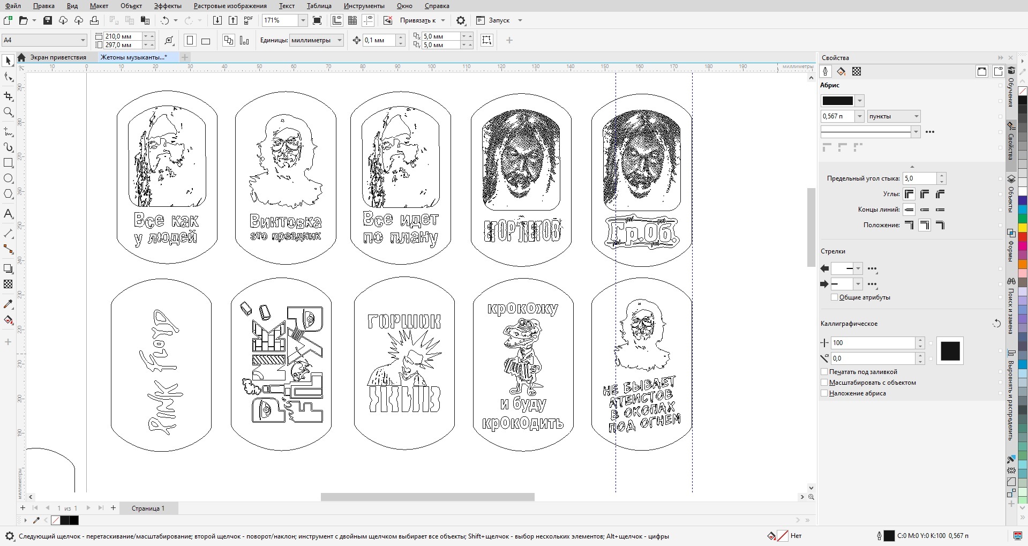Image resolution: width=1028 pixels, height=546 pixels.
Task: Open the 'Объекты' docker tab
Action: point(1011,193)
